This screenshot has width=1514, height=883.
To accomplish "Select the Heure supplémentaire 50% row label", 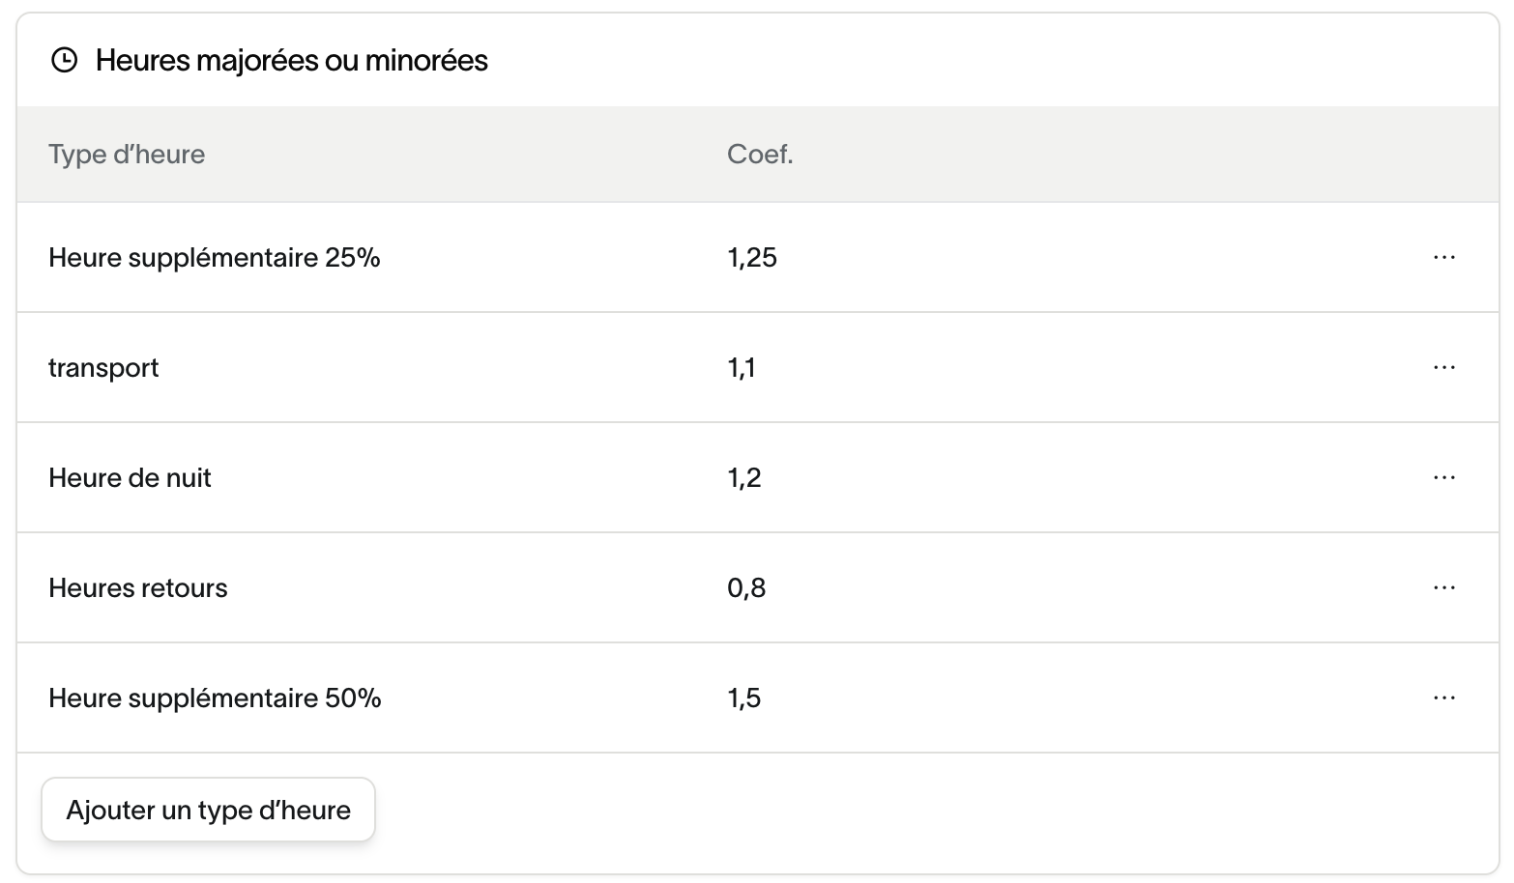I will [215, 698].
